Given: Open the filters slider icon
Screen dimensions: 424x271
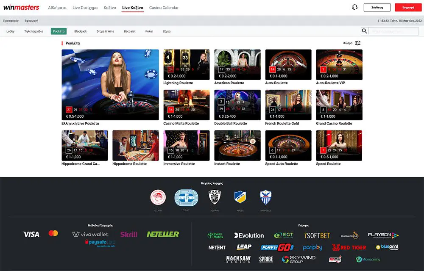Looking at the screenshot, I should click(x=358, y=43).
